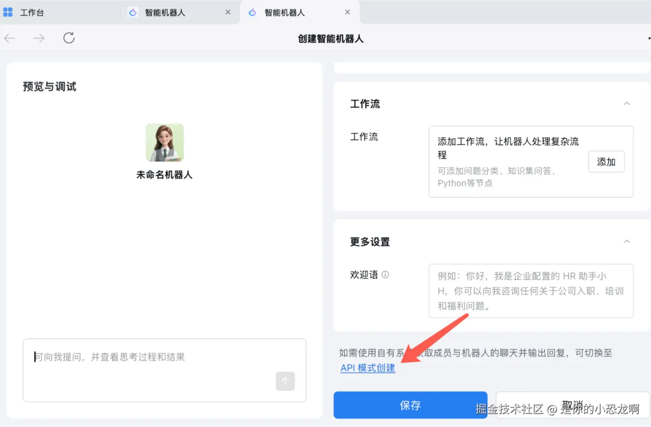The height and width of the screenshot is (427, 651).
Task: Focus the 欢迎语 text input
Action: coord(531,291)
